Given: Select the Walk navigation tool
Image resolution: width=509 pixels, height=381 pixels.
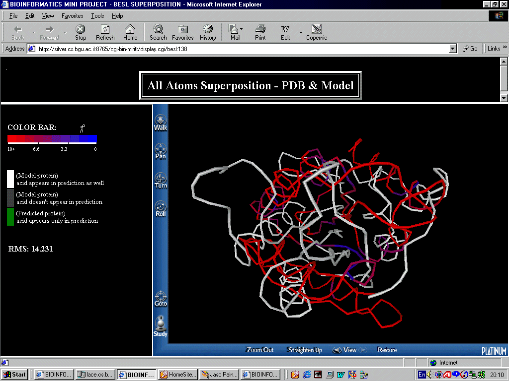Looking at the screenshot, I should 161,122.
